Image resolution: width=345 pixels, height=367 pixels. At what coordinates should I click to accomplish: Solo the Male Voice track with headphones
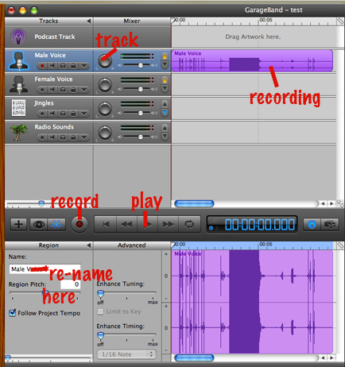tap(63, 66)
